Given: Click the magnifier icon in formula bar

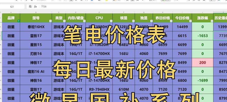Looking at the screenshot, I should (x=30, y=6).
